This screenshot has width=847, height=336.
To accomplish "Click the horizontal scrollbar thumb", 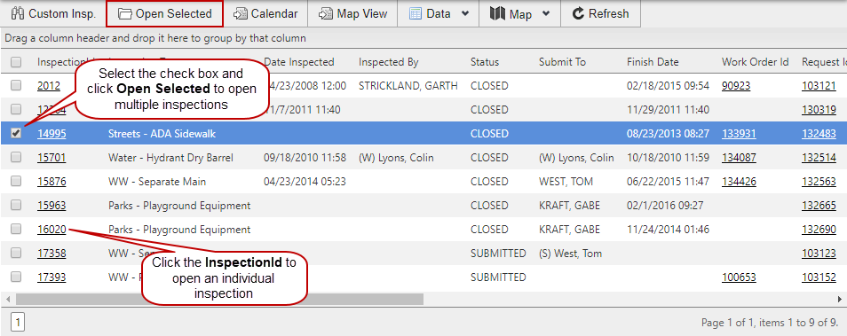I will 220,299.
